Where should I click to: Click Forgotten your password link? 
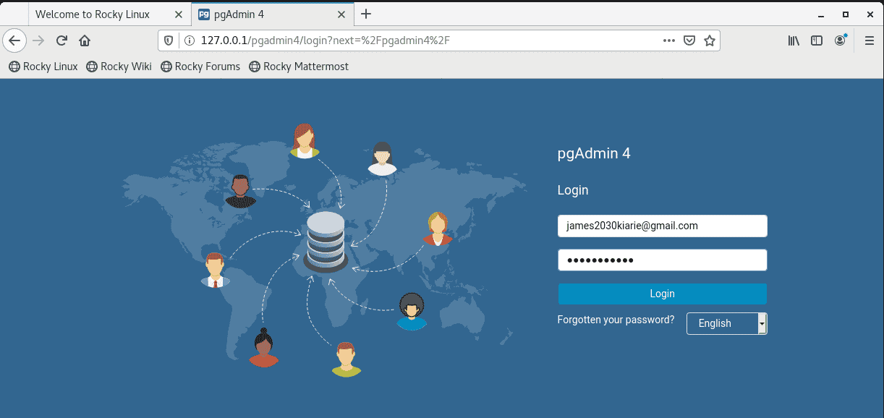[x=616, y=320]
